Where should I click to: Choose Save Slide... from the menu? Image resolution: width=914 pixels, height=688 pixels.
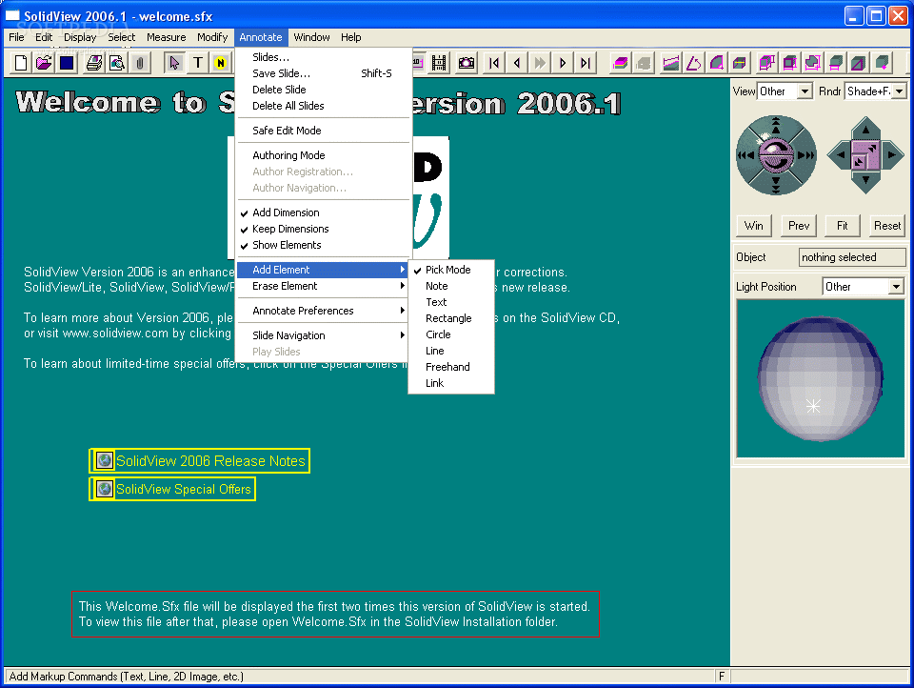coord(324,73)
